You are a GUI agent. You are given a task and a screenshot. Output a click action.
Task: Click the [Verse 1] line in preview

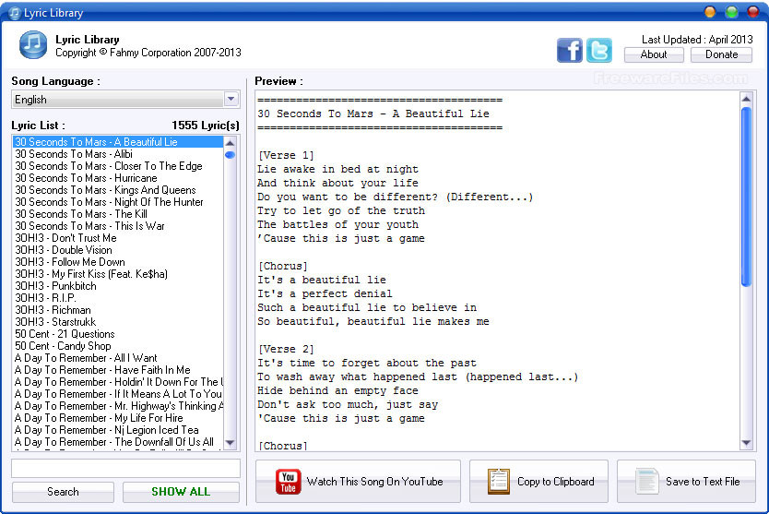click(x=286, y=156)
